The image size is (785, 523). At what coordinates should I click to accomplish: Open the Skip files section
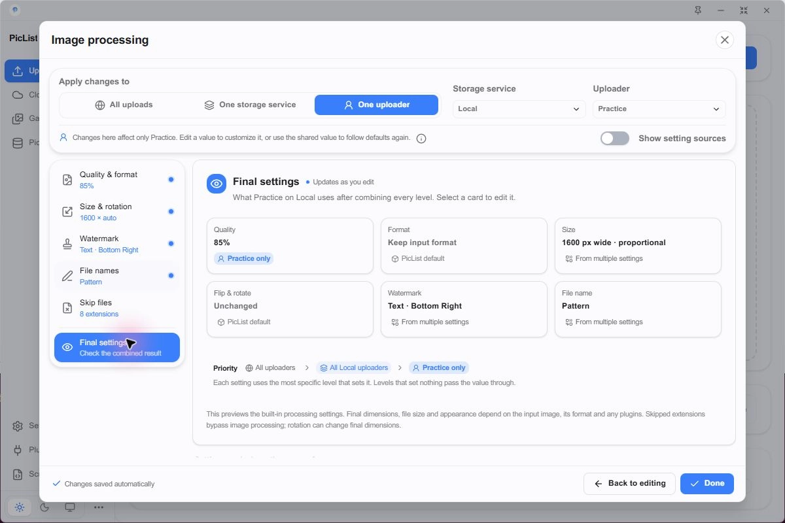coord(117,308)
